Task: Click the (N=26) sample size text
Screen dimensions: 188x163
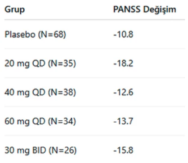Action: 63,150
